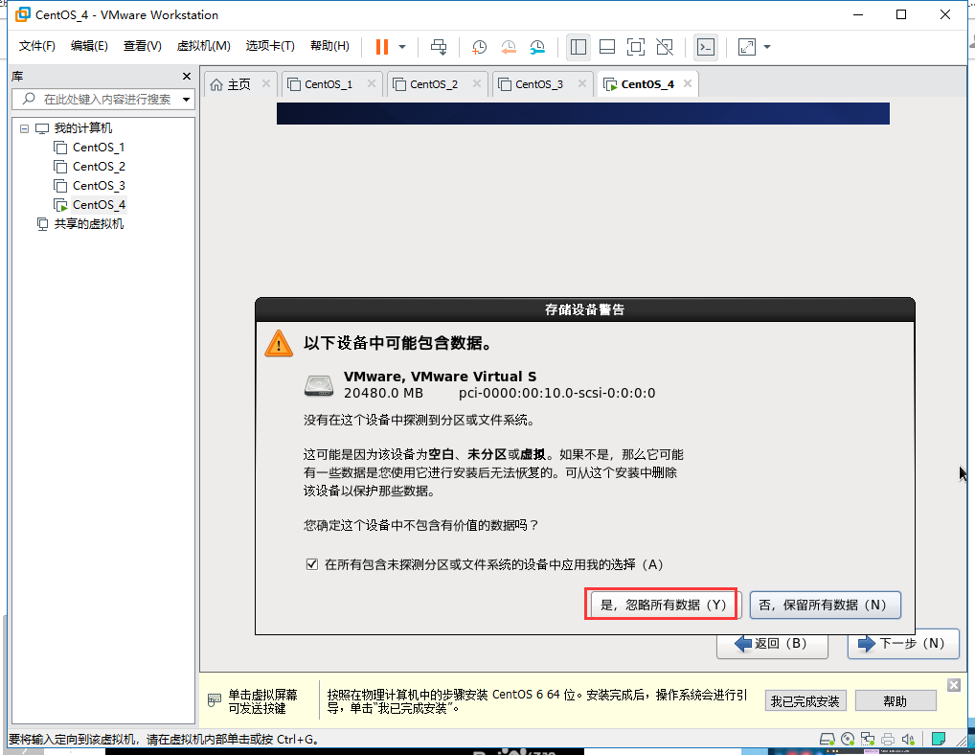Close the CentOS_4 tab
The width and height of the screenshot is (975, 755).
click(687, 83)
